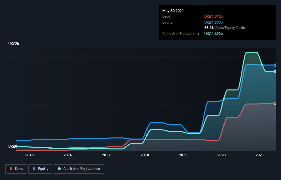281x180 pixels.
Task: Click the red Debt legend dot
Action: 11,169
